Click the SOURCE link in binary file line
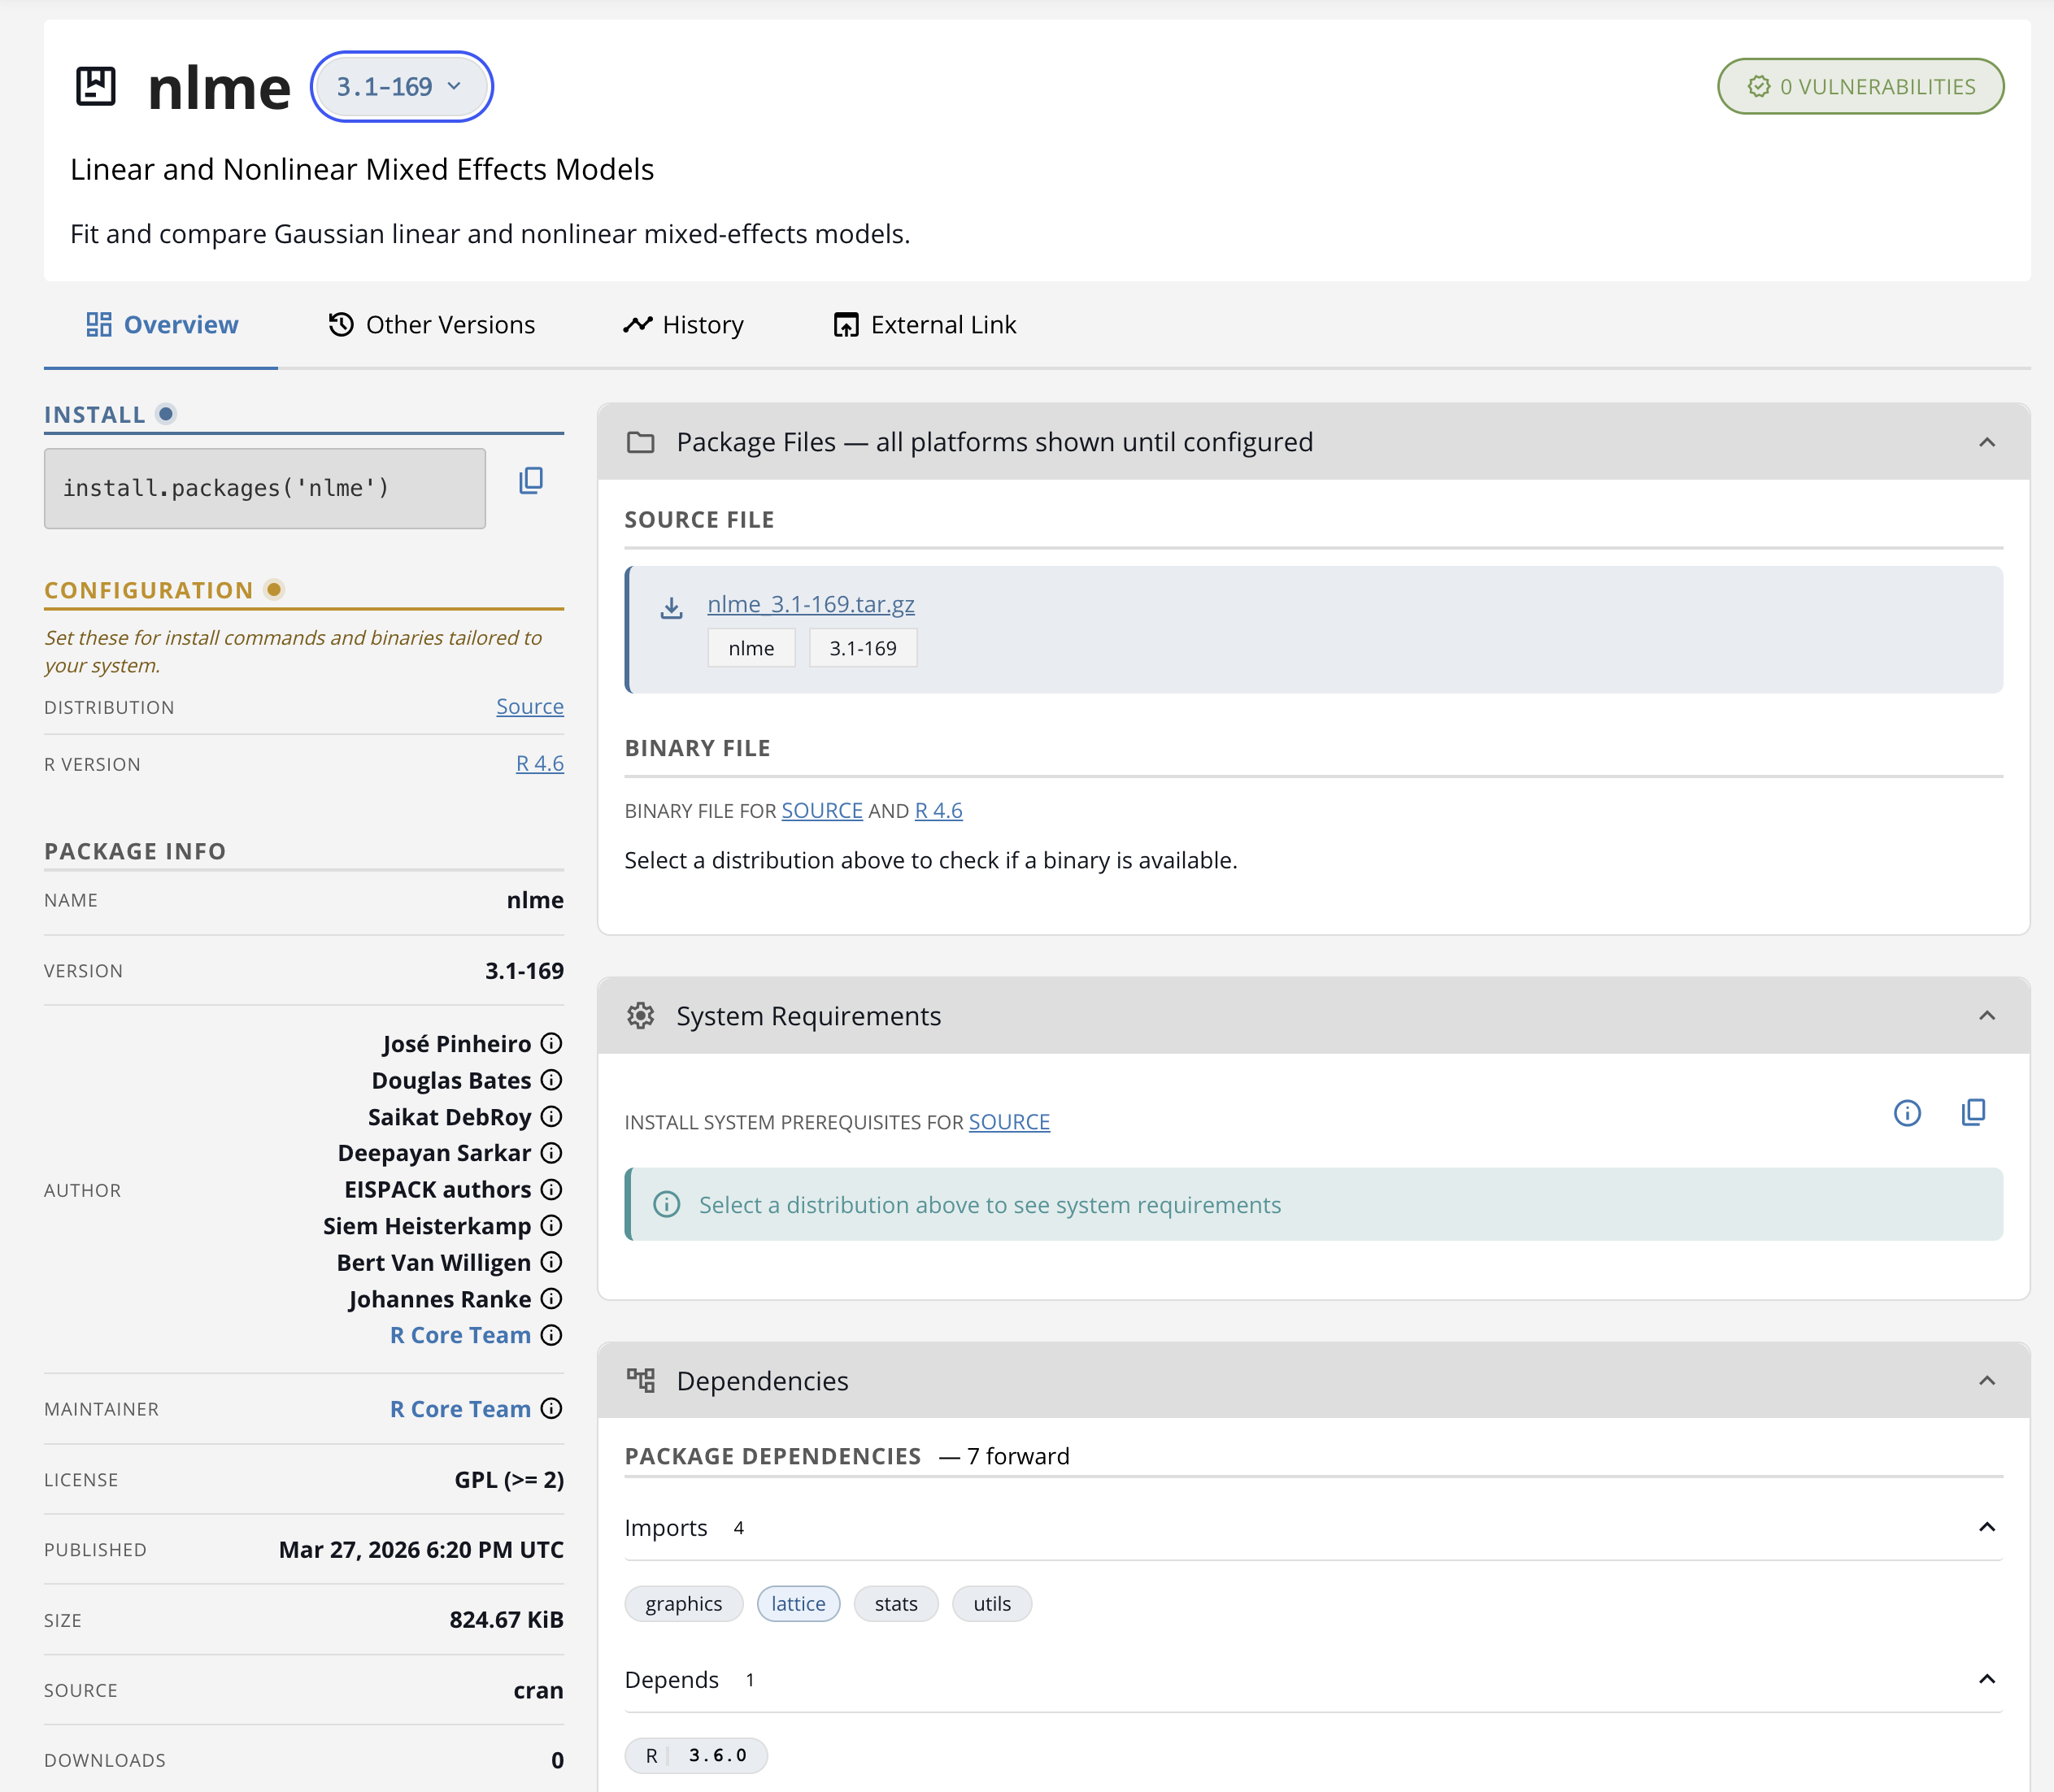The width and height of the screenshot is (2054, 1792). click(x=822, y=811)
